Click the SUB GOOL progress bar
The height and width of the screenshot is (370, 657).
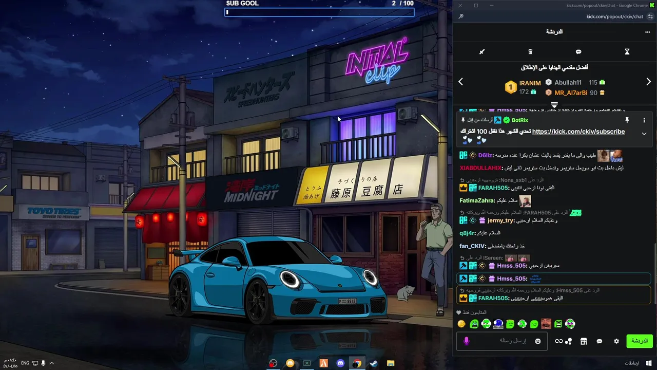[319, 12]
